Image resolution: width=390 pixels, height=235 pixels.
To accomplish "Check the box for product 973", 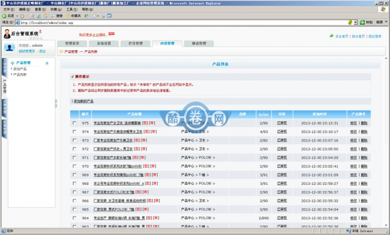I will (75, 140).
